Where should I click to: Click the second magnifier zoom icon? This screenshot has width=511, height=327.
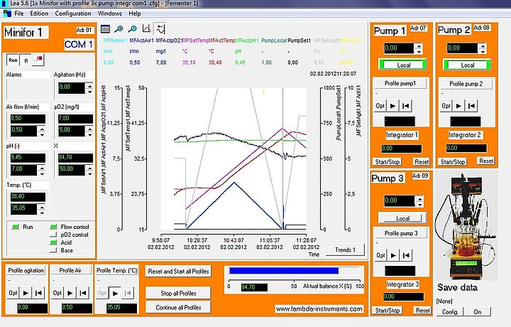click(132, 29)
